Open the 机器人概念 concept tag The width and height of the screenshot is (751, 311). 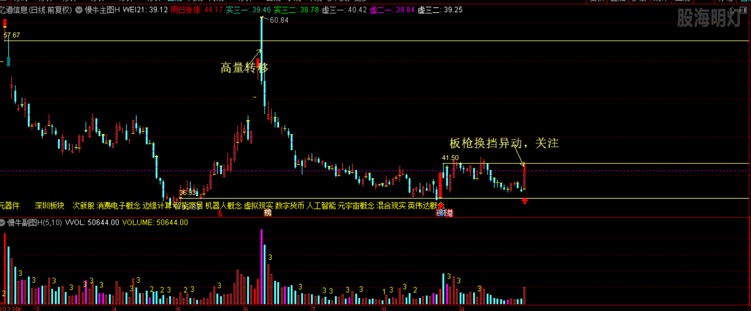click(x=223, y=205)
